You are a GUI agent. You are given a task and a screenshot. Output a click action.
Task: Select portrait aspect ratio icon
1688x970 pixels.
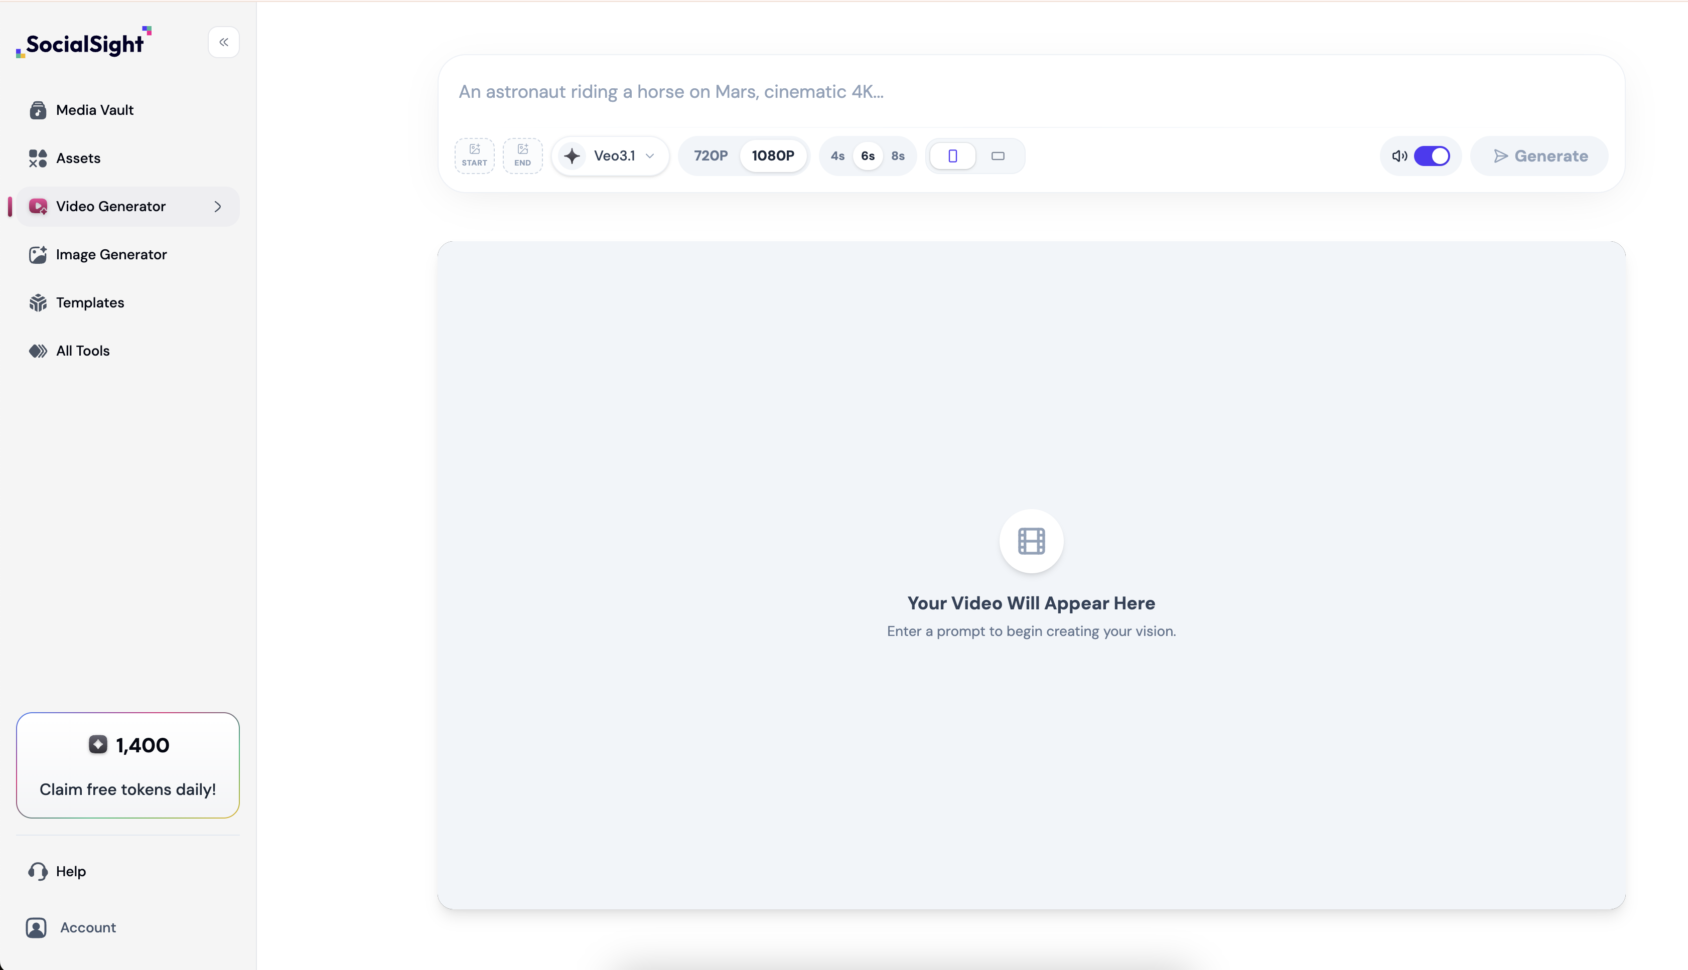952,156
